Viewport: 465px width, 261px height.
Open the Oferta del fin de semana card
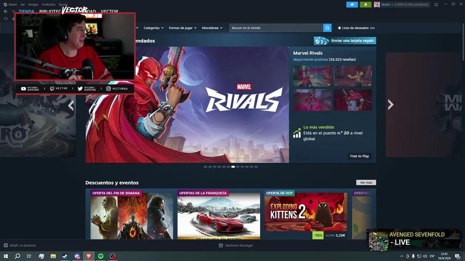tap(132, 215)
